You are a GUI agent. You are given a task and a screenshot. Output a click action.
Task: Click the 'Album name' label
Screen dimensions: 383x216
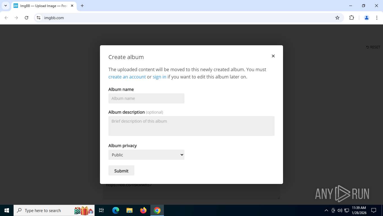coord(121,89)
